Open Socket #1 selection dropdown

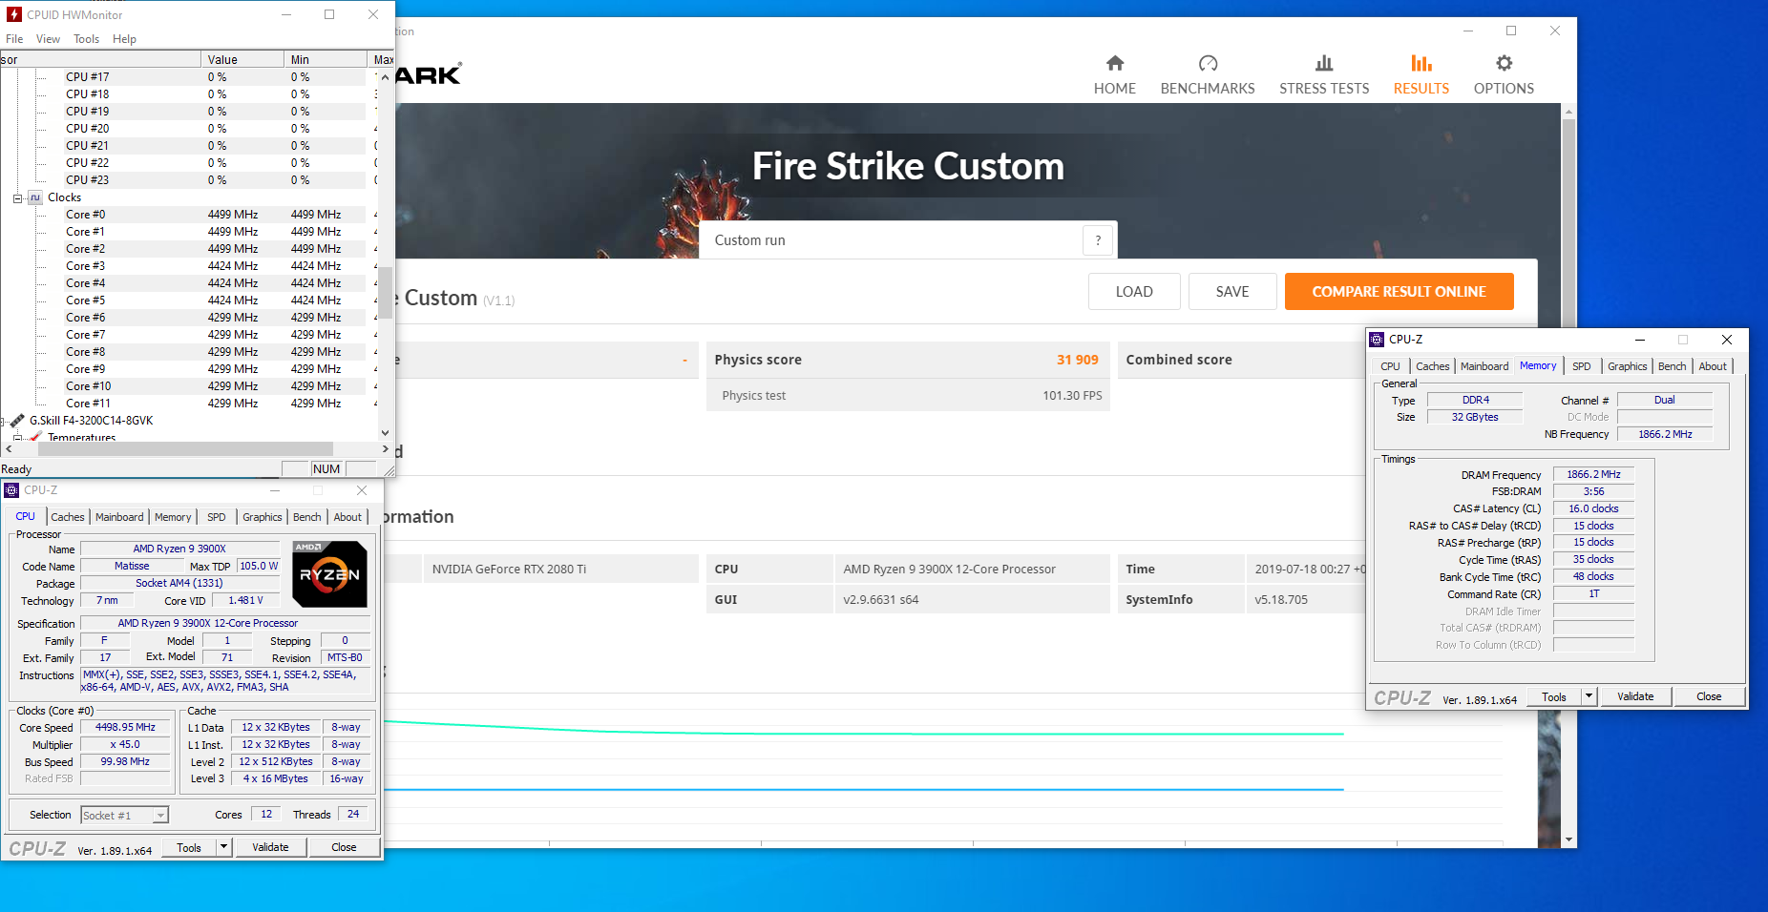tap(160, 816)
